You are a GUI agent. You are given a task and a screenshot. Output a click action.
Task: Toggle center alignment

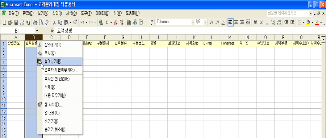click(x=236, y=22)
